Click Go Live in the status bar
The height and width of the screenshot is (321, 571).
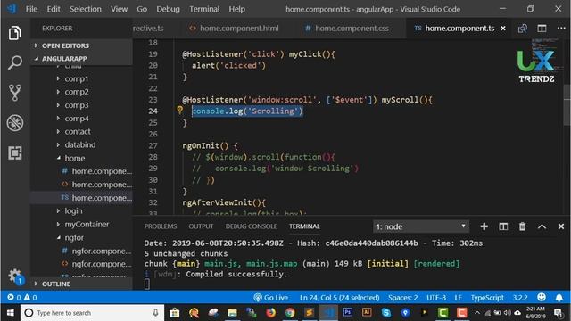(271, 298)
